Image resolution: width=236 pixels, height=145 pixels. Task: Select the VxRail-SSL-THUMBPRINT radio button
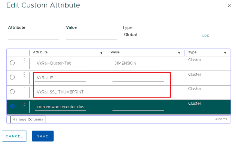pos(12,92)
